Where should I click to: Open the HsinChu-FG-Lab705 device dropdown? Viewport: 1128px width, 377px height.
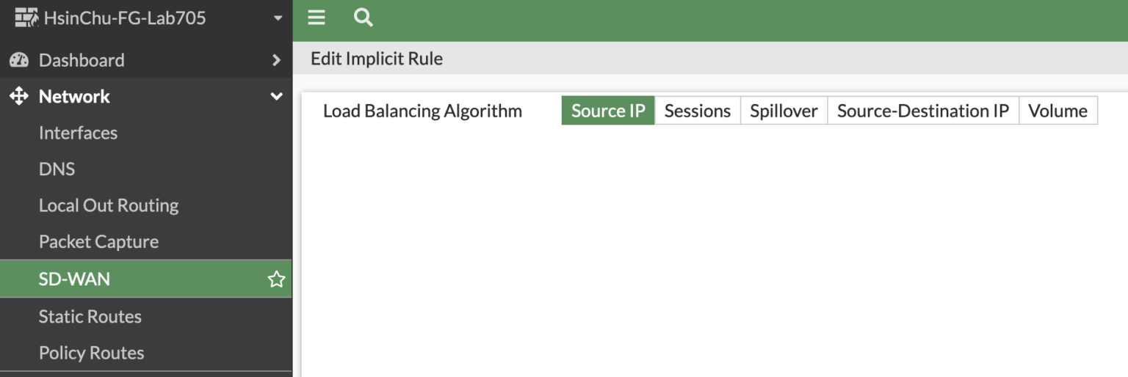pyautogui.click(x=278, y=18)
